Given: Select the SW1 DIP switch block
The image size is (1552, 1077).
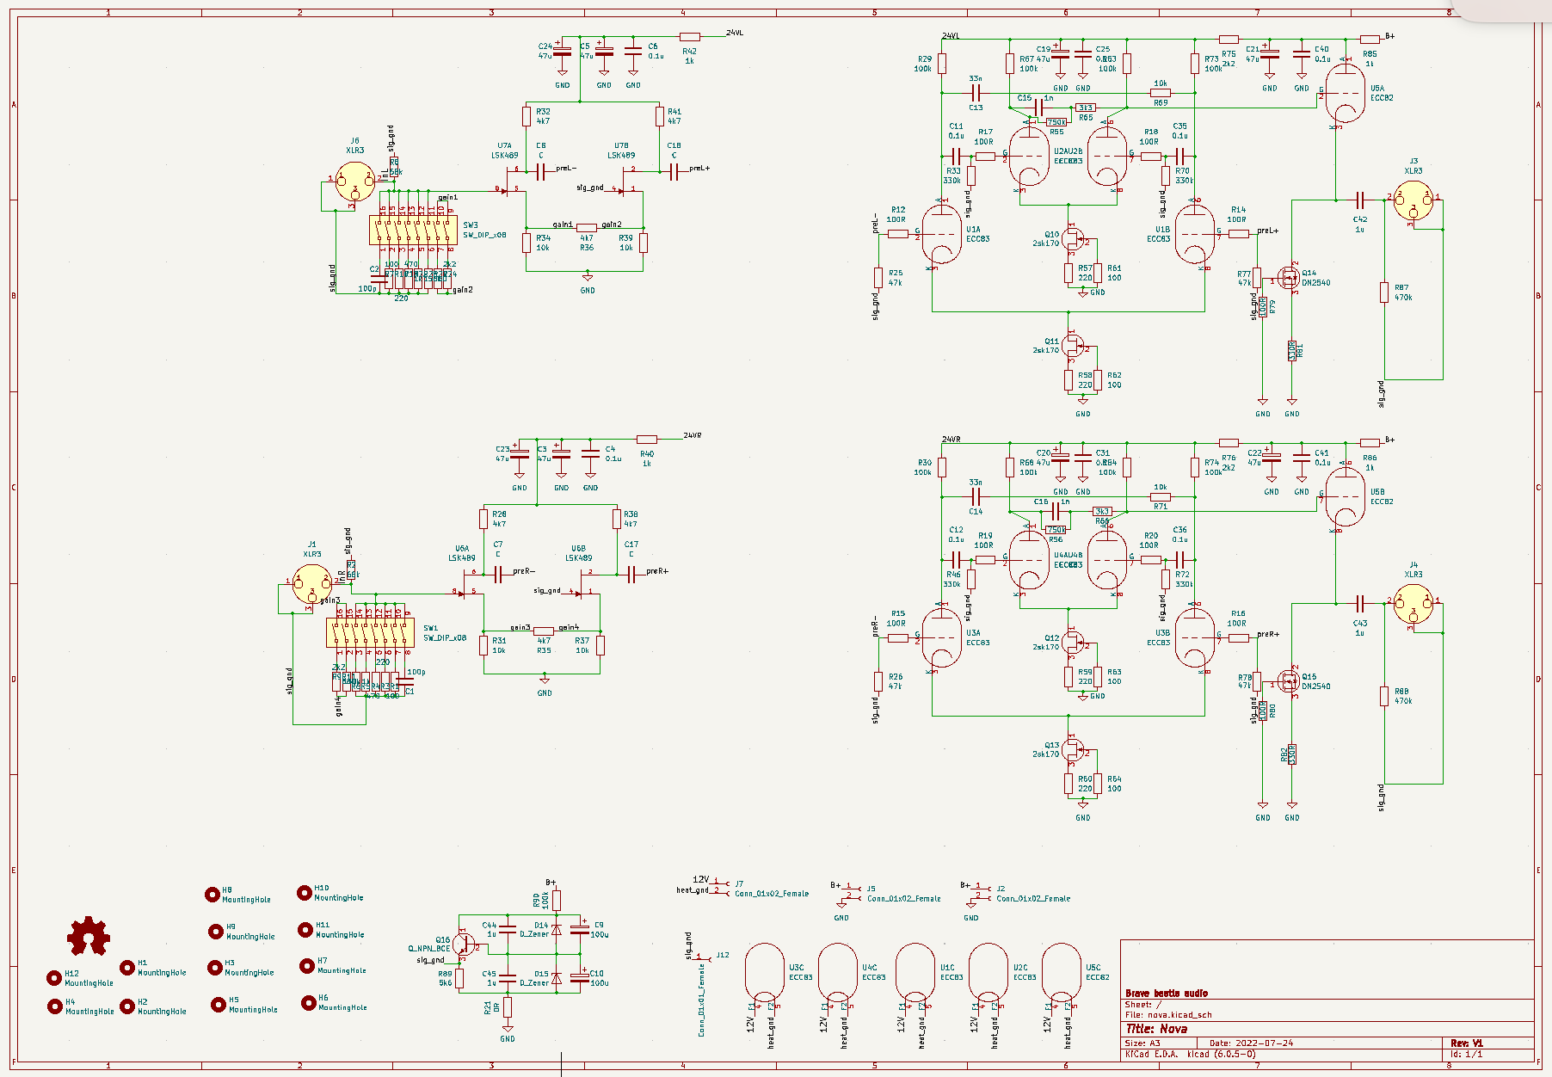Looking at the screenshot, I should point(371,633).
